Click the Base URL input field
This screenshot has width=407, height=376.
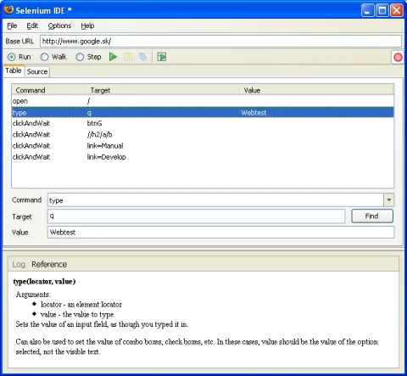(x=220, y=42)
